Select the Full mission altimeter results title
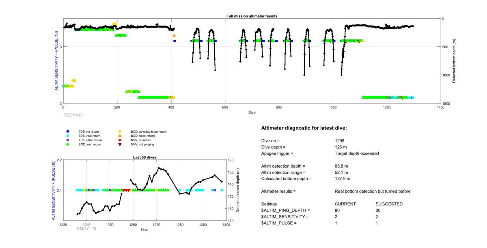 click(x=252, y=16)
